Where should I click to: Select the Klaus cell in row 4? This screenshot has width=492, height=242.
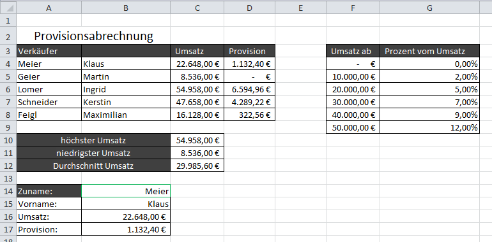click(x=126, y=64)
